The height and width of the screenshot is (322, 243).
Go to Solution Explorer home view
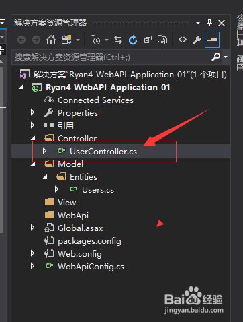(51, 40)
